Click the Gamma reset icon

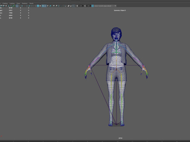[x=85, y=6]
